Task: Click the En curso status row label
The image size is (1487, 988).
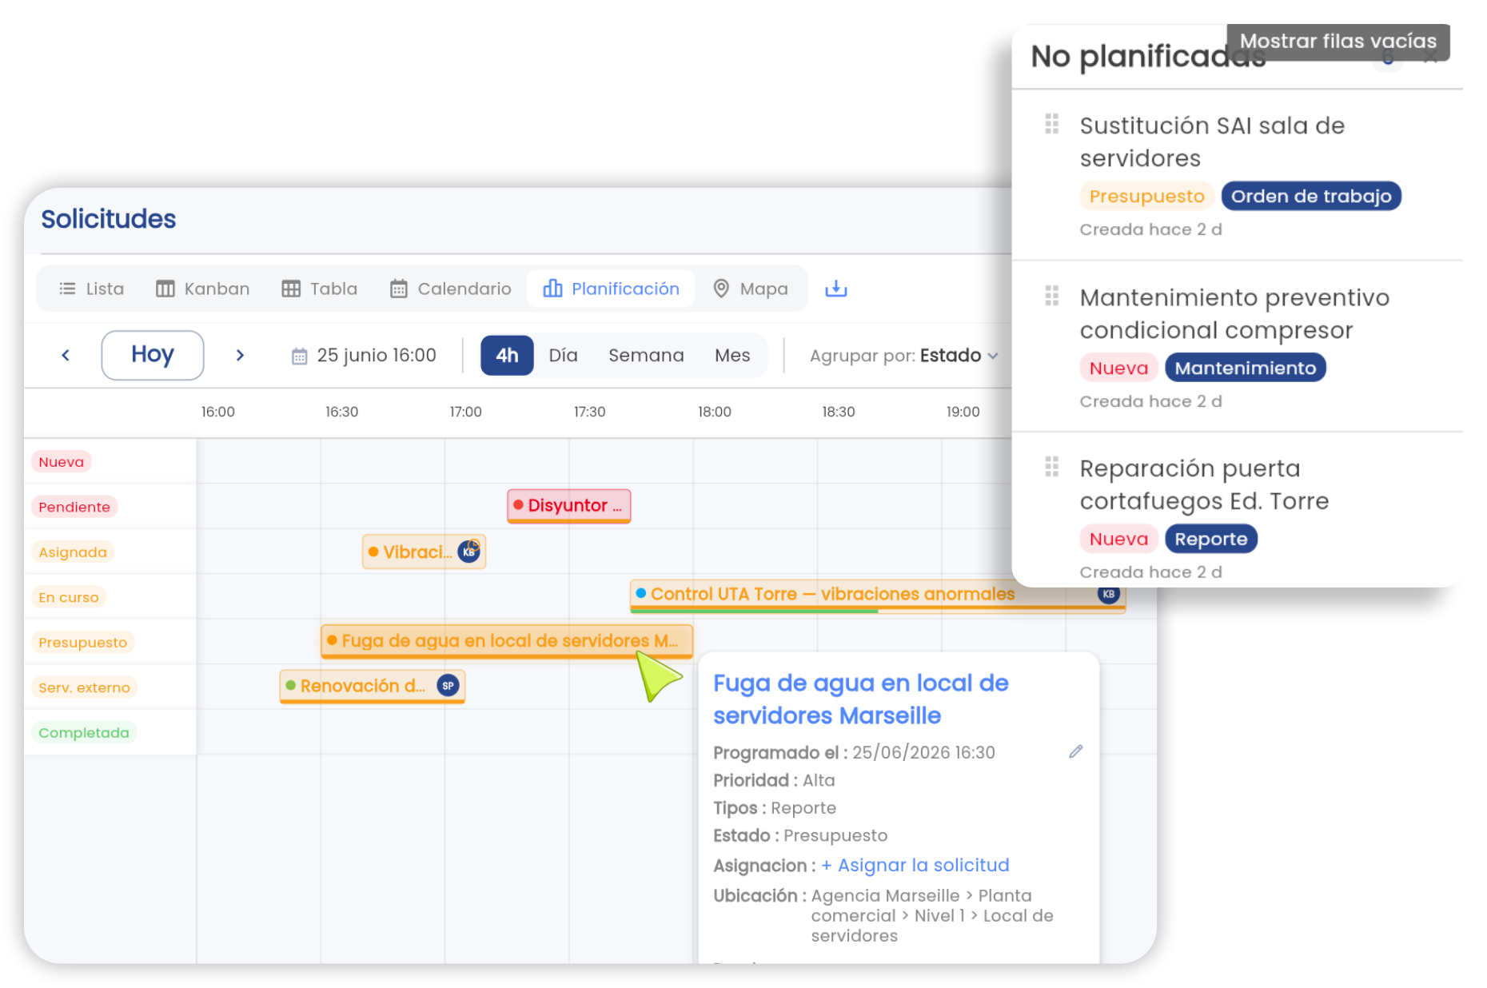Action: tap(69, 597)
